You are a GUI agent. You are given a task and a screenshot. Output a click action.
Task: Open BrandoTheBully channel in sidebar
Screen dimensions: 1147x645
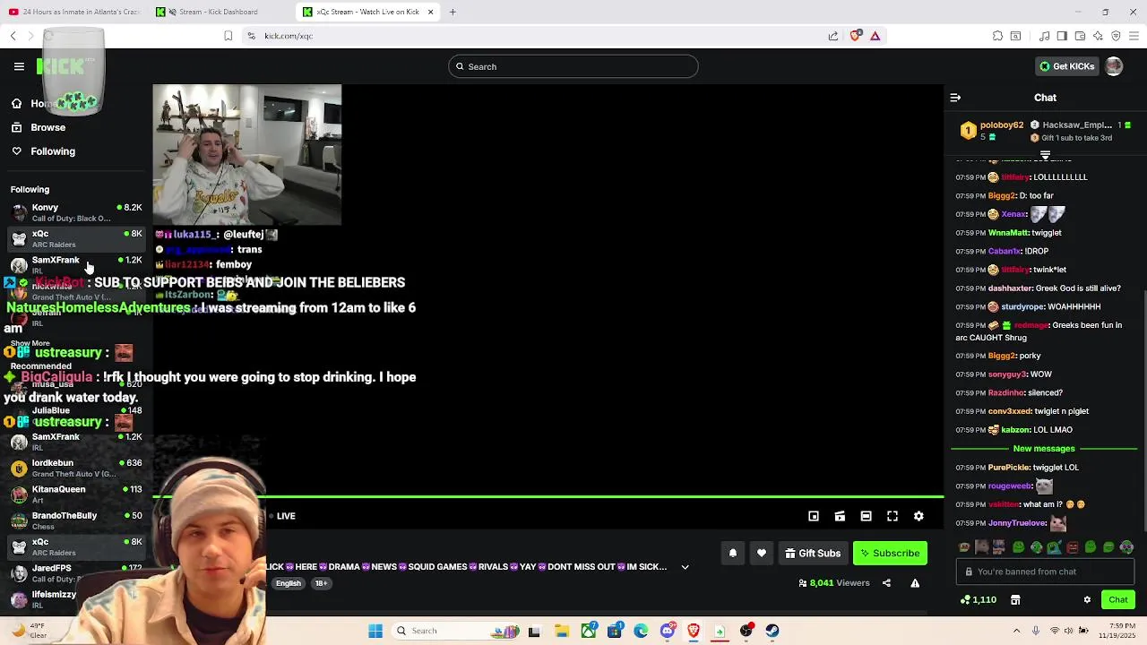click(x=76, y=520)
